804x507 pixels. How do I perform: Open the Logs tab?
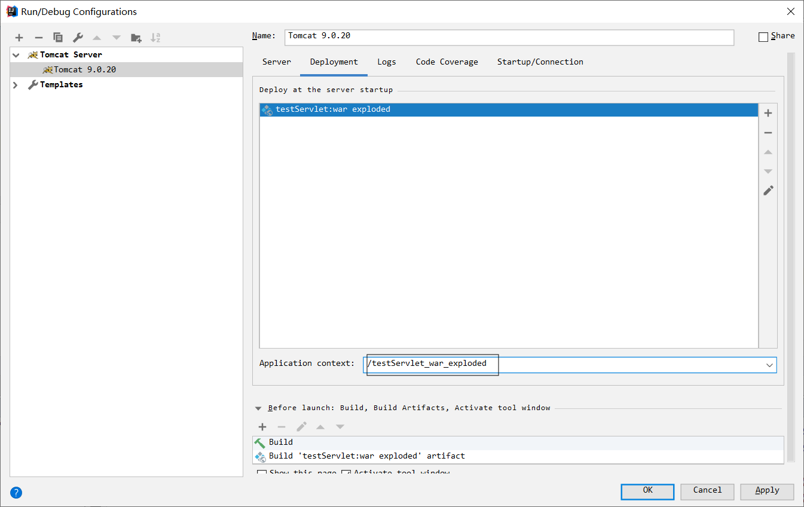(387, 62)
